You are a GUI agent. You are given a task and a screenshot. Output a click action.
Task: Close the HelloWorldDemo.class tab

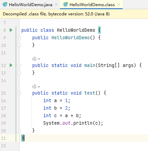[x=119, y=4]
